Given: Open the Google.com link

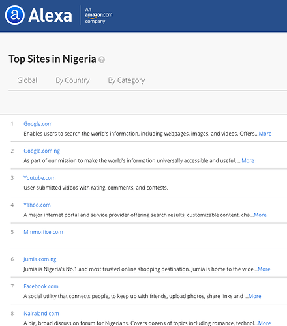Looking at the screenshot, I should pyautogui.click(x=38, y=124).
